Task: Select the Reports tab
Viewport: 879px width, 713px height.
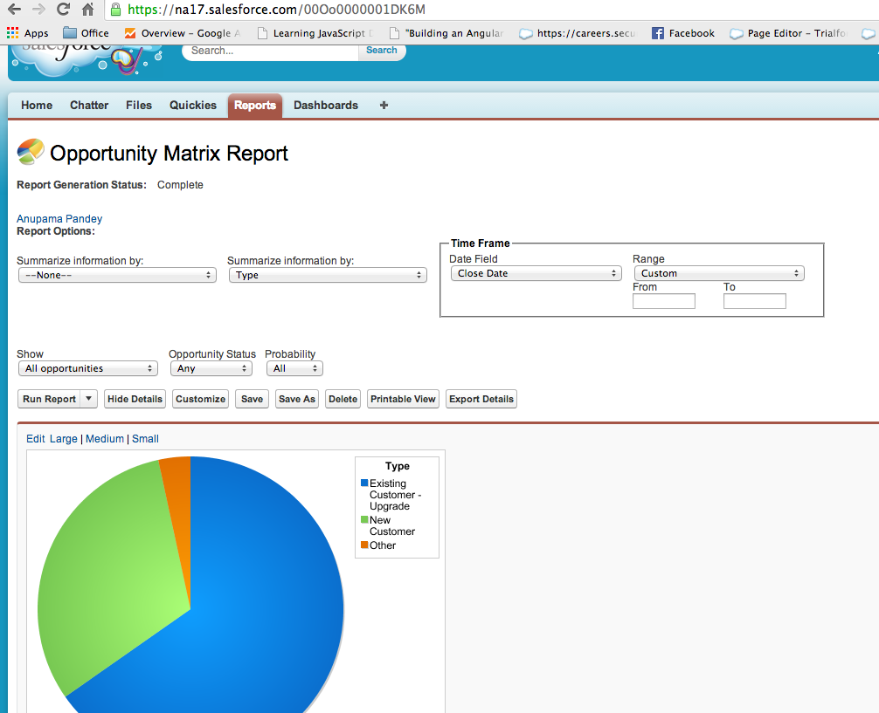Action: pyautogui.click(x=255, y=106)
